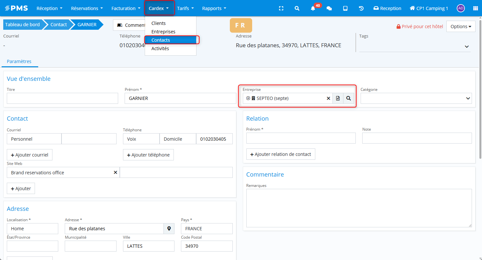Viewport: 482px width, 260px height.
Task: Search for a company via the Entreprise magnifier
Action: pos(349,98)
